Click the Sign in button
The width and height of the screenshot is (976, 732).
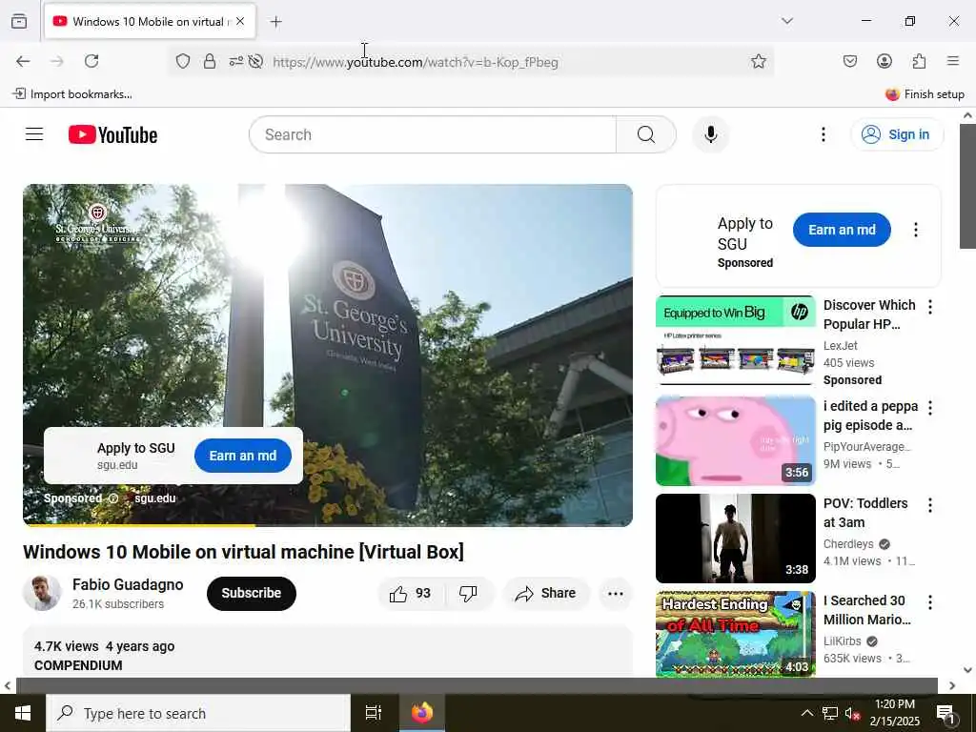(897, 134)
